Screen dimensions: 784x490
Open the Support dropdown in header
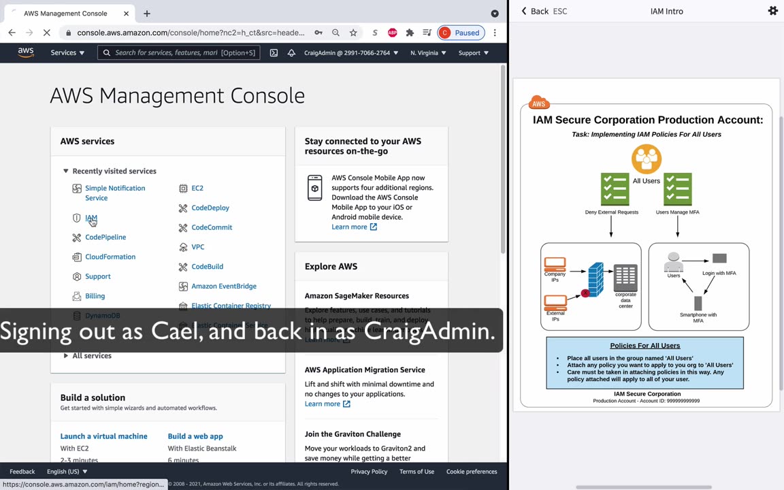[474, 52]
